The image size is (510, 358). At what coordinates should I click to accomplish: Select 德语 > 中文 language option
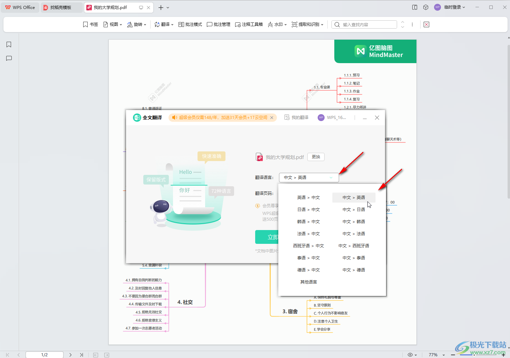(x=308, y=270)
